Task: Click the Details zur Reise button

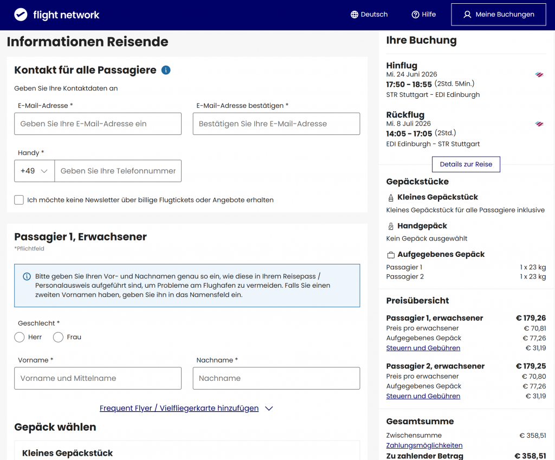Action: (466, 164)
